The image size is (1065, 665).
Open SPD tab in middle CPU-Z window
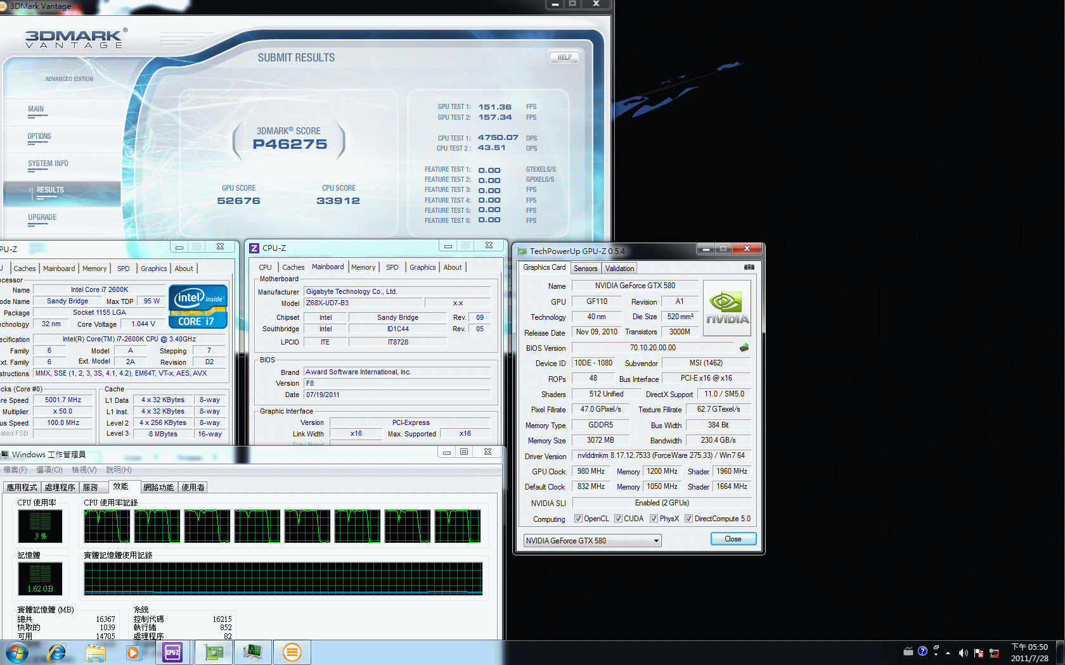point(392,267)
